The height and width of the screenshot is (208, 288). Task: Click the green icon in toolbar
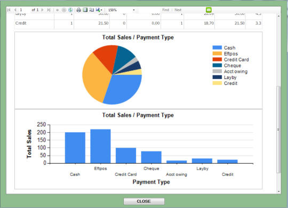point(209,10)
